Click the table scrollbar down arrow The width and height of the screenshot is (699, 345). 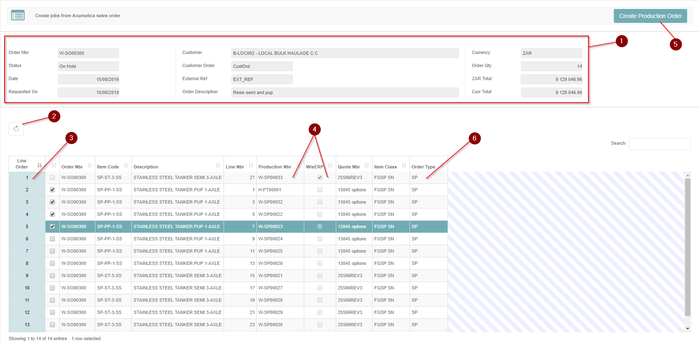click(x=688, y=328)
